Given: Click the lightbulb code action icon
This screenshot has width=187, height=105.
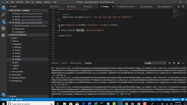Looking at the screenshot, I should click(59, 27).
